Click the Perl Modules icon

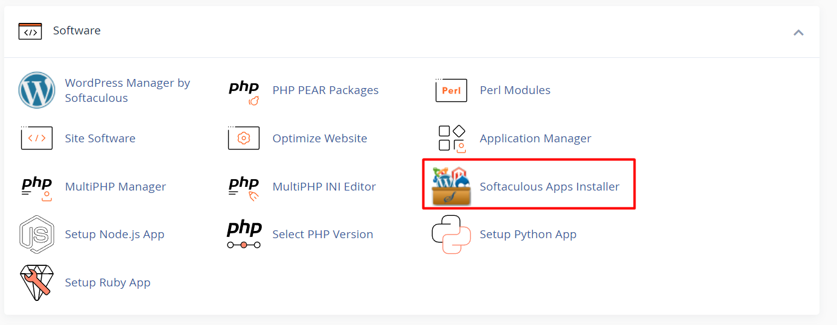[451, 90]
